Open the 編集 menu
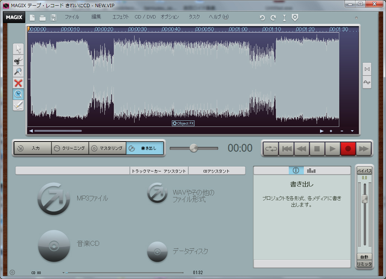Viewport: 386px width, 279px height. [96, 17]
